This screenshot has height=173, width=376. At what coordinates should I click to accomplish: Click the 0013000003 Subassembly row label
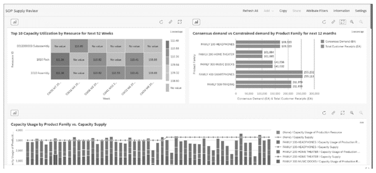[33, 46]
